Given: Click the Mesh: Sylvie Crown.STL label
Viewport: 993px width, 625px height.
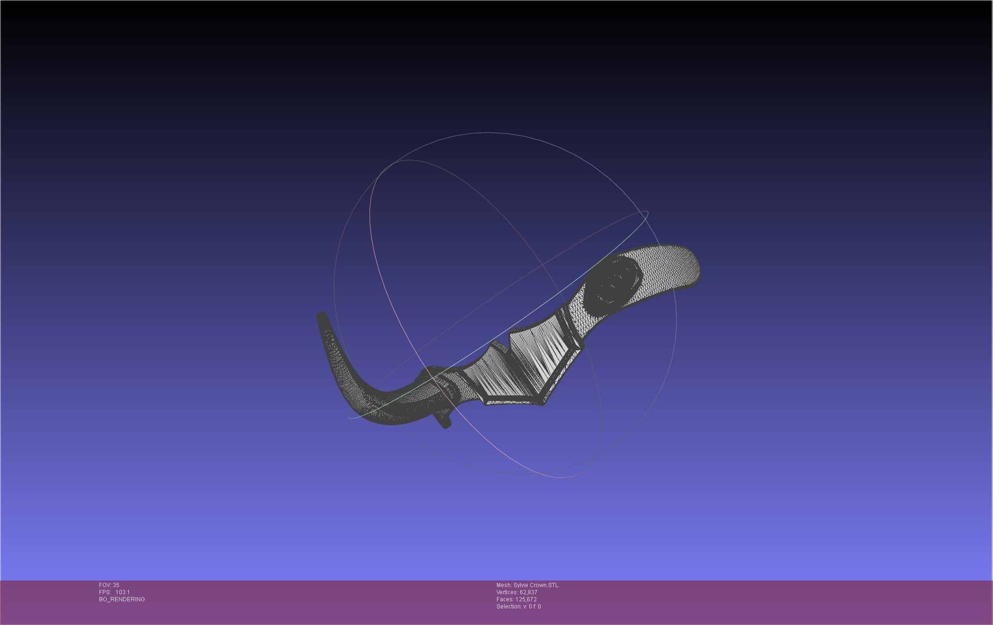Looking at the screenshot, I should (527, 585).
